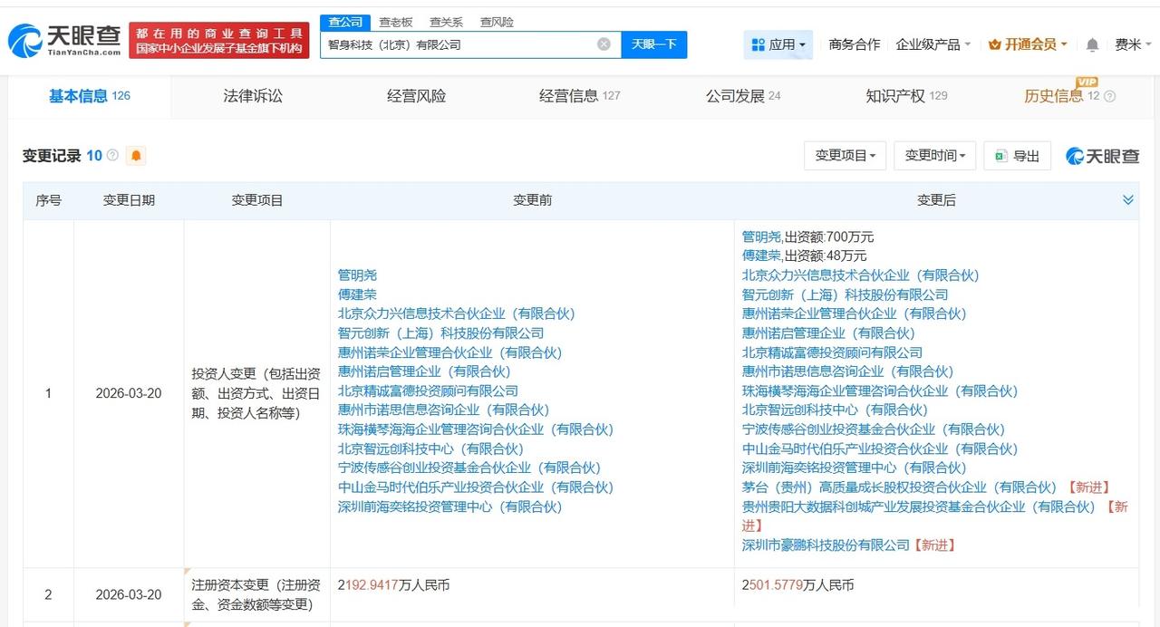Click the question mark icon next to 变更记录
Viewport: 1160px width, 627px height.
(111, 155)
